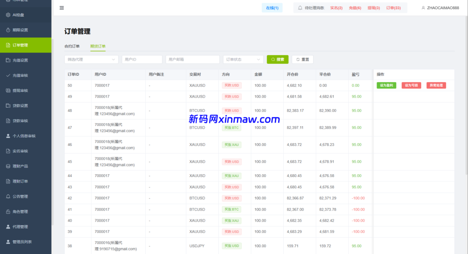468x254 pixels.
Task: Click the 公告管理 bell icon
Action: pyautogui.click(x=8, y=196)
